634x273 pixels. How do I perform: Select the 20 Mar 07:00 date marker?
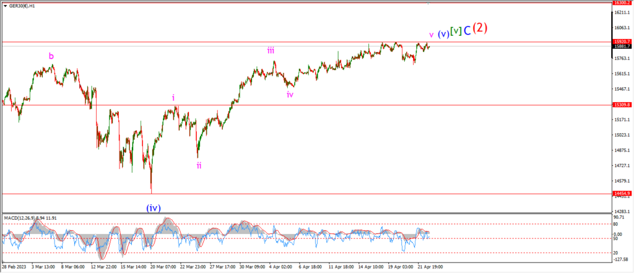[161, 267]
